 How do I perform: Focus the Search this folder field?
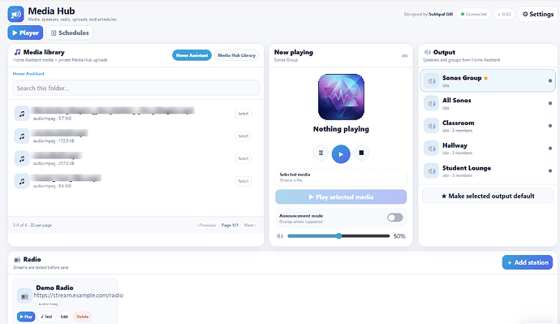(x=136, y=88)
